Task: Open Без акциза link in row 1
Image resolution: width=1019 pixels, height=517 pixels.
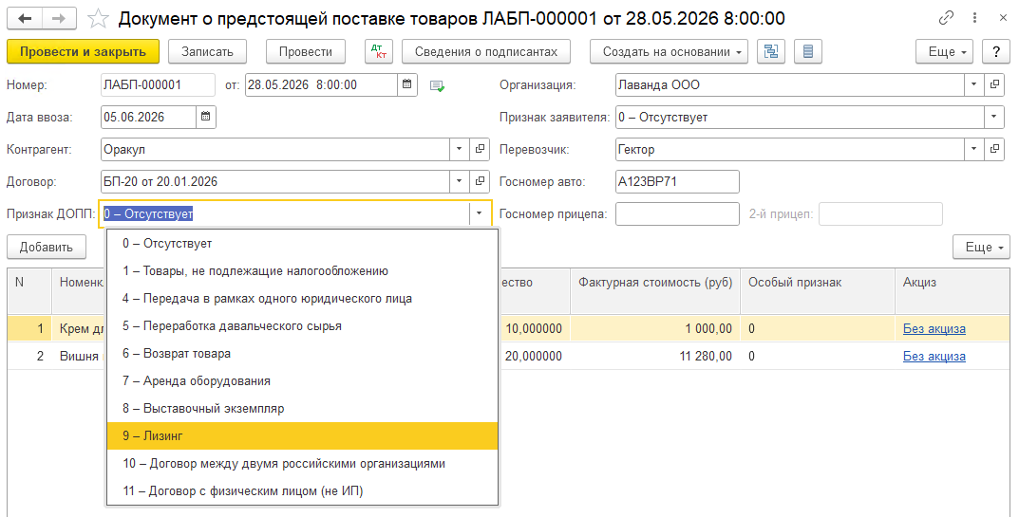Action: (x=934, y=328)
